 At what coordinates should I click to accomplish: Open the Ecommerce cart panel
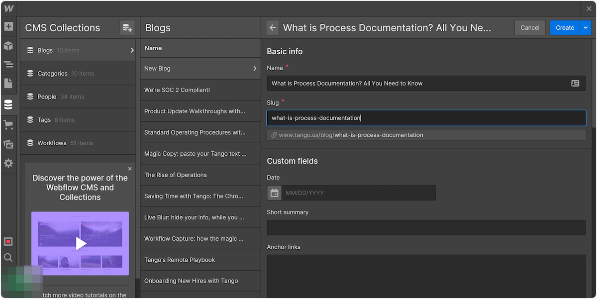8,124
